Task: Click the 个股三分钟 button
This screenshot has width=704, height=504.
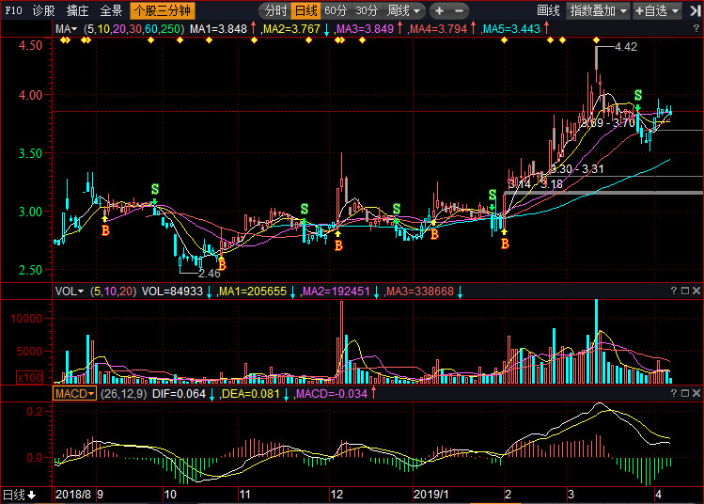Action: 162,11
